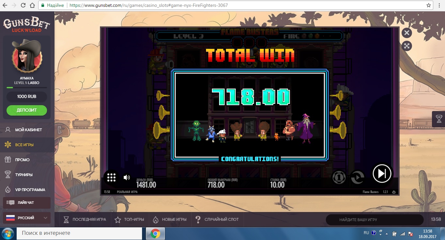Open the bet chip selector
This screenshot has width=445, height=240.
point(339,177)
